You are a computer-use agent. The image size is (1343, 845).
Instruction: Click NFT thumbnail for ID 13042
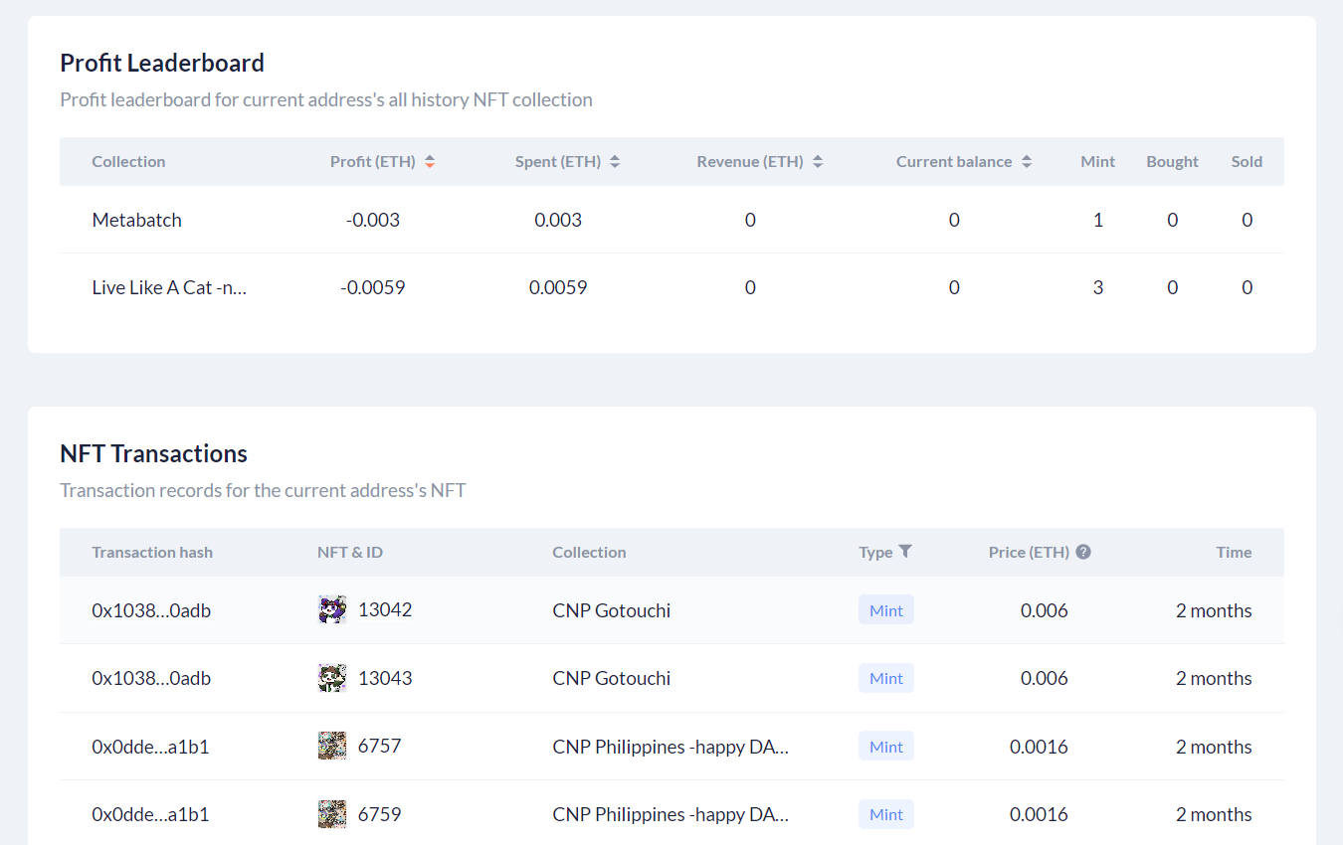(x=332, y=610)
